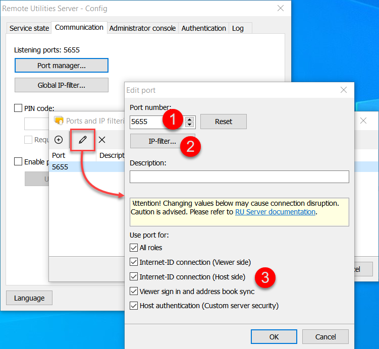The width and height of the screenshot is (379, 349).
Task: Click the Description column header in ports list
Action: pyautogui.click(x=111, y=155)
